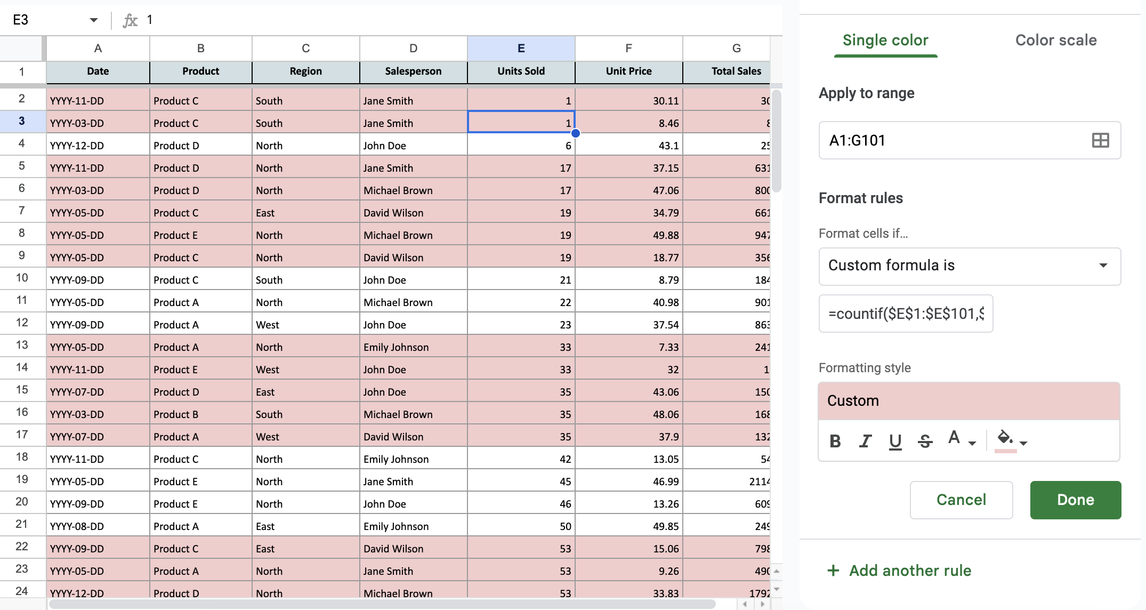Screen dimensions: 1146x610
Task: Toggle underline in formatting style
Action: (x=895, y=441)
